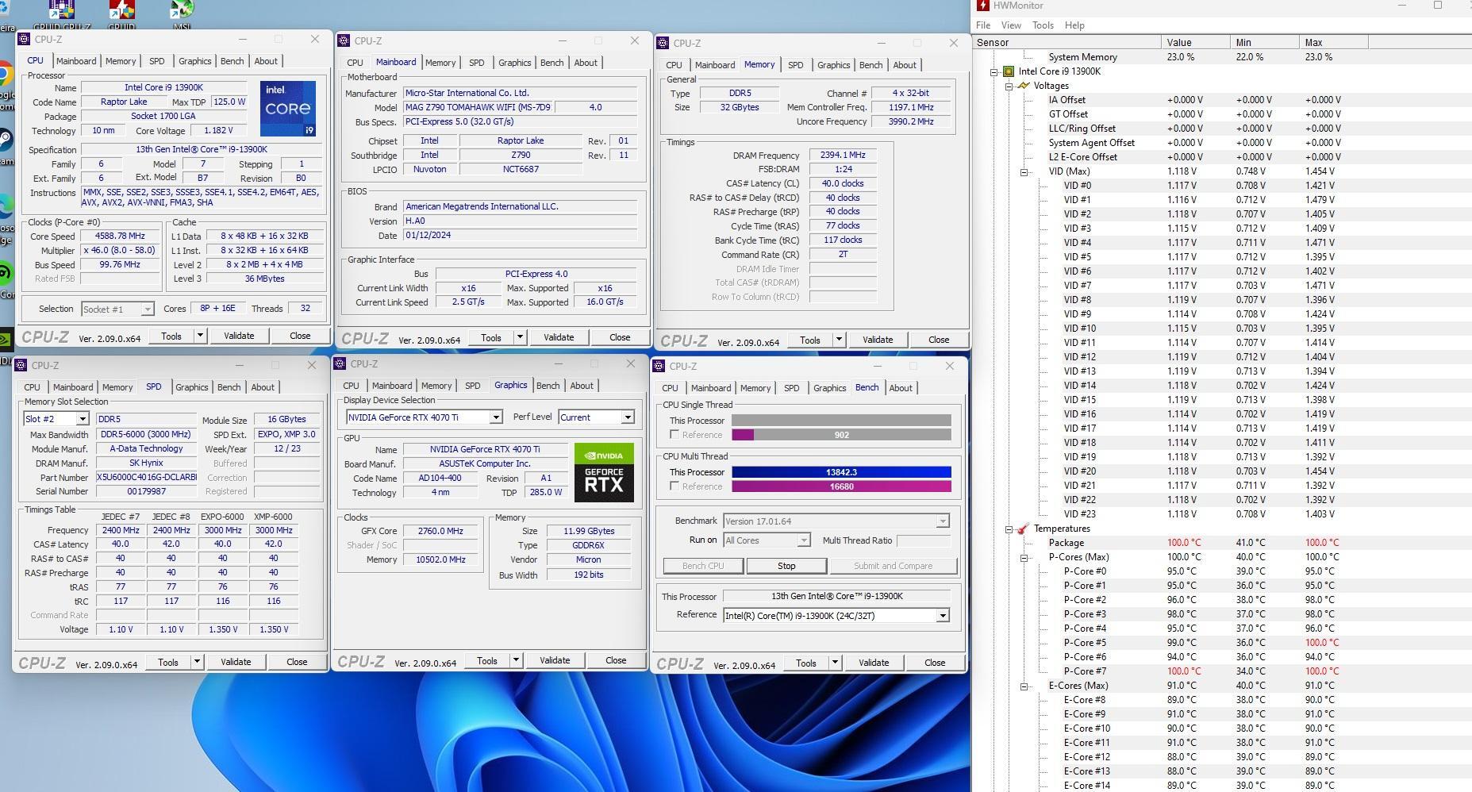
Task: Click the DRAM Frequency value 2394.1 MHz
Action: 843,156
